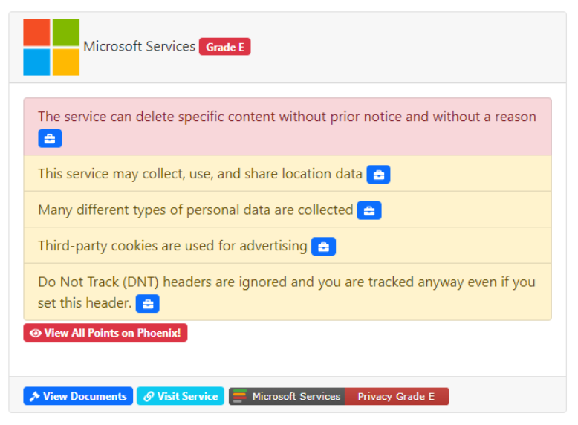Select 'The service can delete specific content' point
The height and width of the screenshot is (425, 578).
point(288,126)
